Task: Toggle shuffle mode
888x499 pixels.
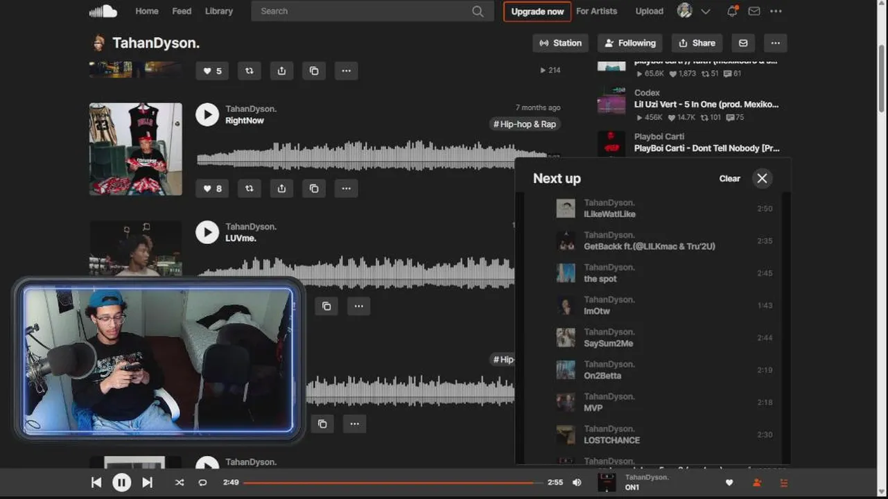Action: 180,482
